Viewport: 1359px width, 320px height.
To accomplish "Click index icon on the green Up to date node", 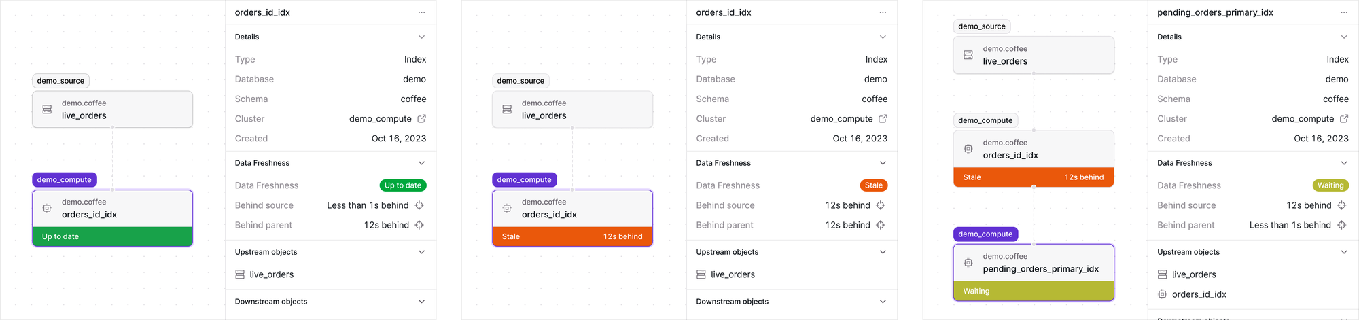I will pyautogui.click(x=47, y=208).
